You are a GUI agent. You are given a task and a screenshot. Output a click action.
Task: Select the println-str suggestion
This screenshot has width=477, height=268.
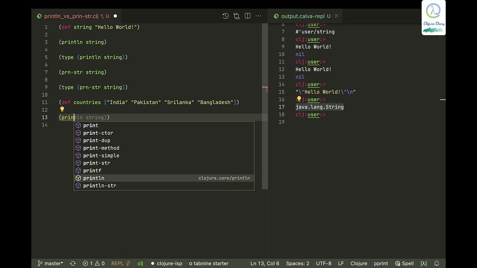[x=164, y=185]
